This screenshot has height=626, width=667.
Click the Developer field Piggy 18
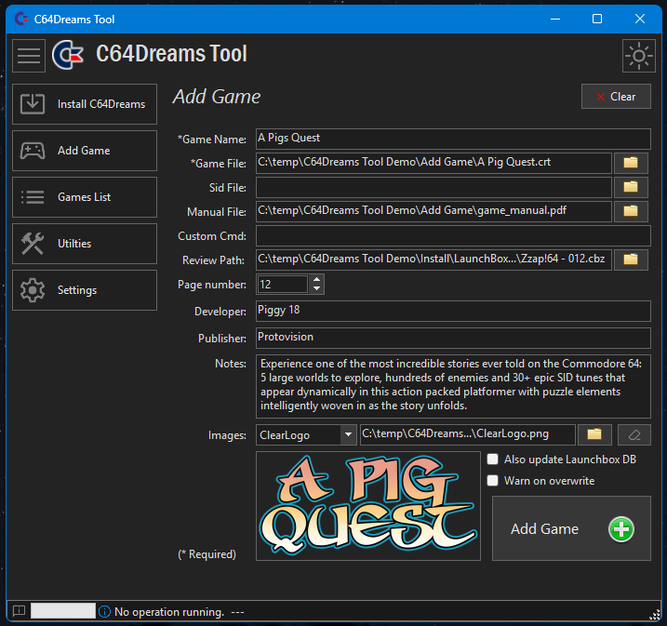[x=453, y=311]
